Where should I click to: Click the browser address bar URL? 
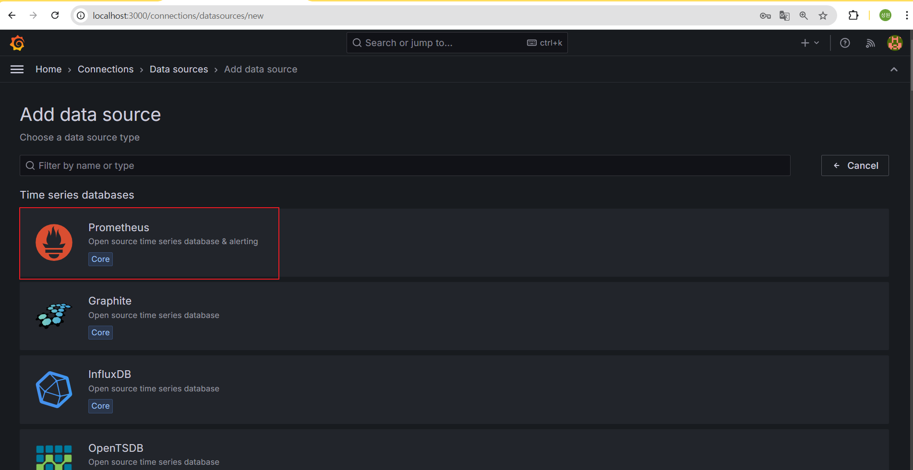[178, 16]
